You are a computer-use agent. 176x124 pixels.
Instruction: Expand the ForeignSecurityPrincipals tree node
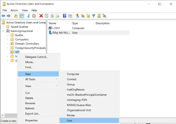pos(8,48)
